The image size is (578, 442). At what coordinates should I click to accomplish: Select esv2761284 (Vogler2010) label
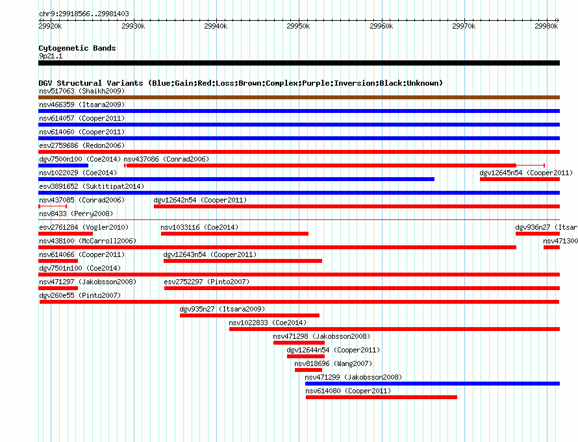(84, 227)
